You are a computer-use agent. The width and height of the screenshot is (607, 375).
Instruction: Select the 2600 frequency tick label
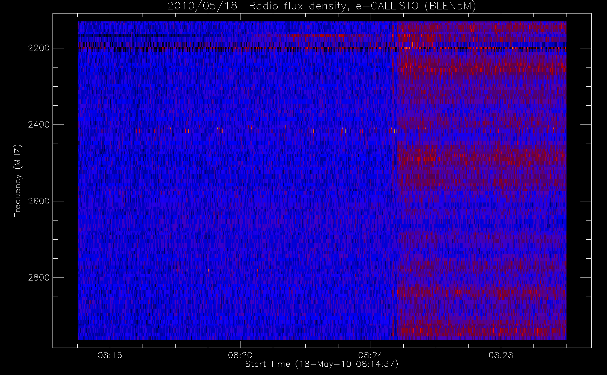coord(39,201)
